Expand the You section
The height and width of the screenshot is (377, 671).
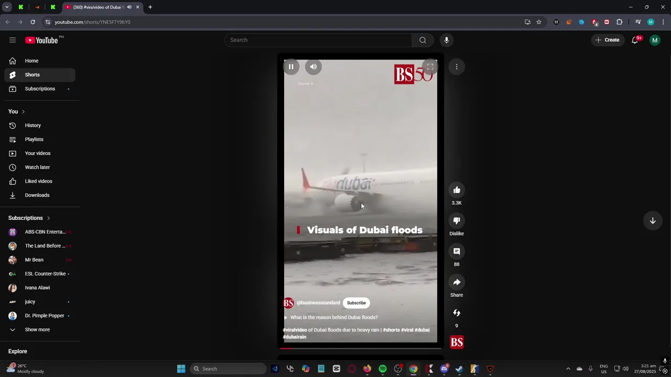tap(17, 112)
